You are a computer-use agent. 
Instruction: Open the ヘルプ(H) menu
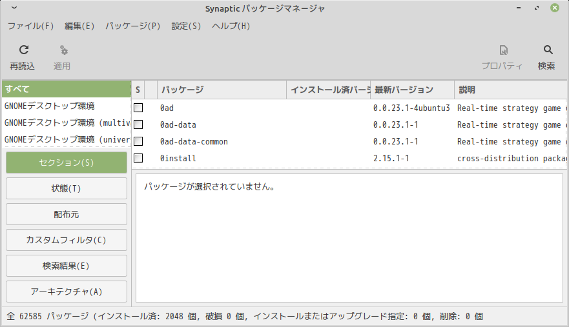coord(231,26)
